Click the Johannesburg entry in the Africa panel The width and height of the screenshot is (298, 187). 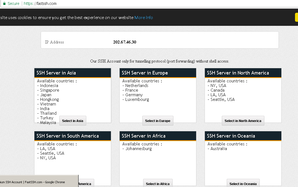138,149
